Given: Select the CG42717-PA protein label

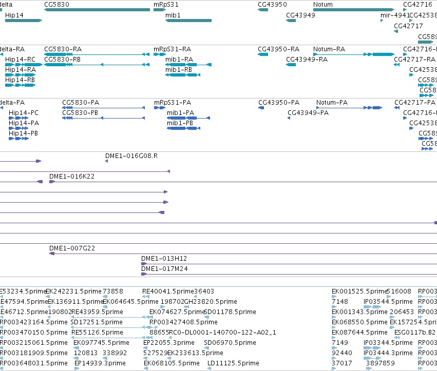Looking at the screenshot, I should pos(415,103).
